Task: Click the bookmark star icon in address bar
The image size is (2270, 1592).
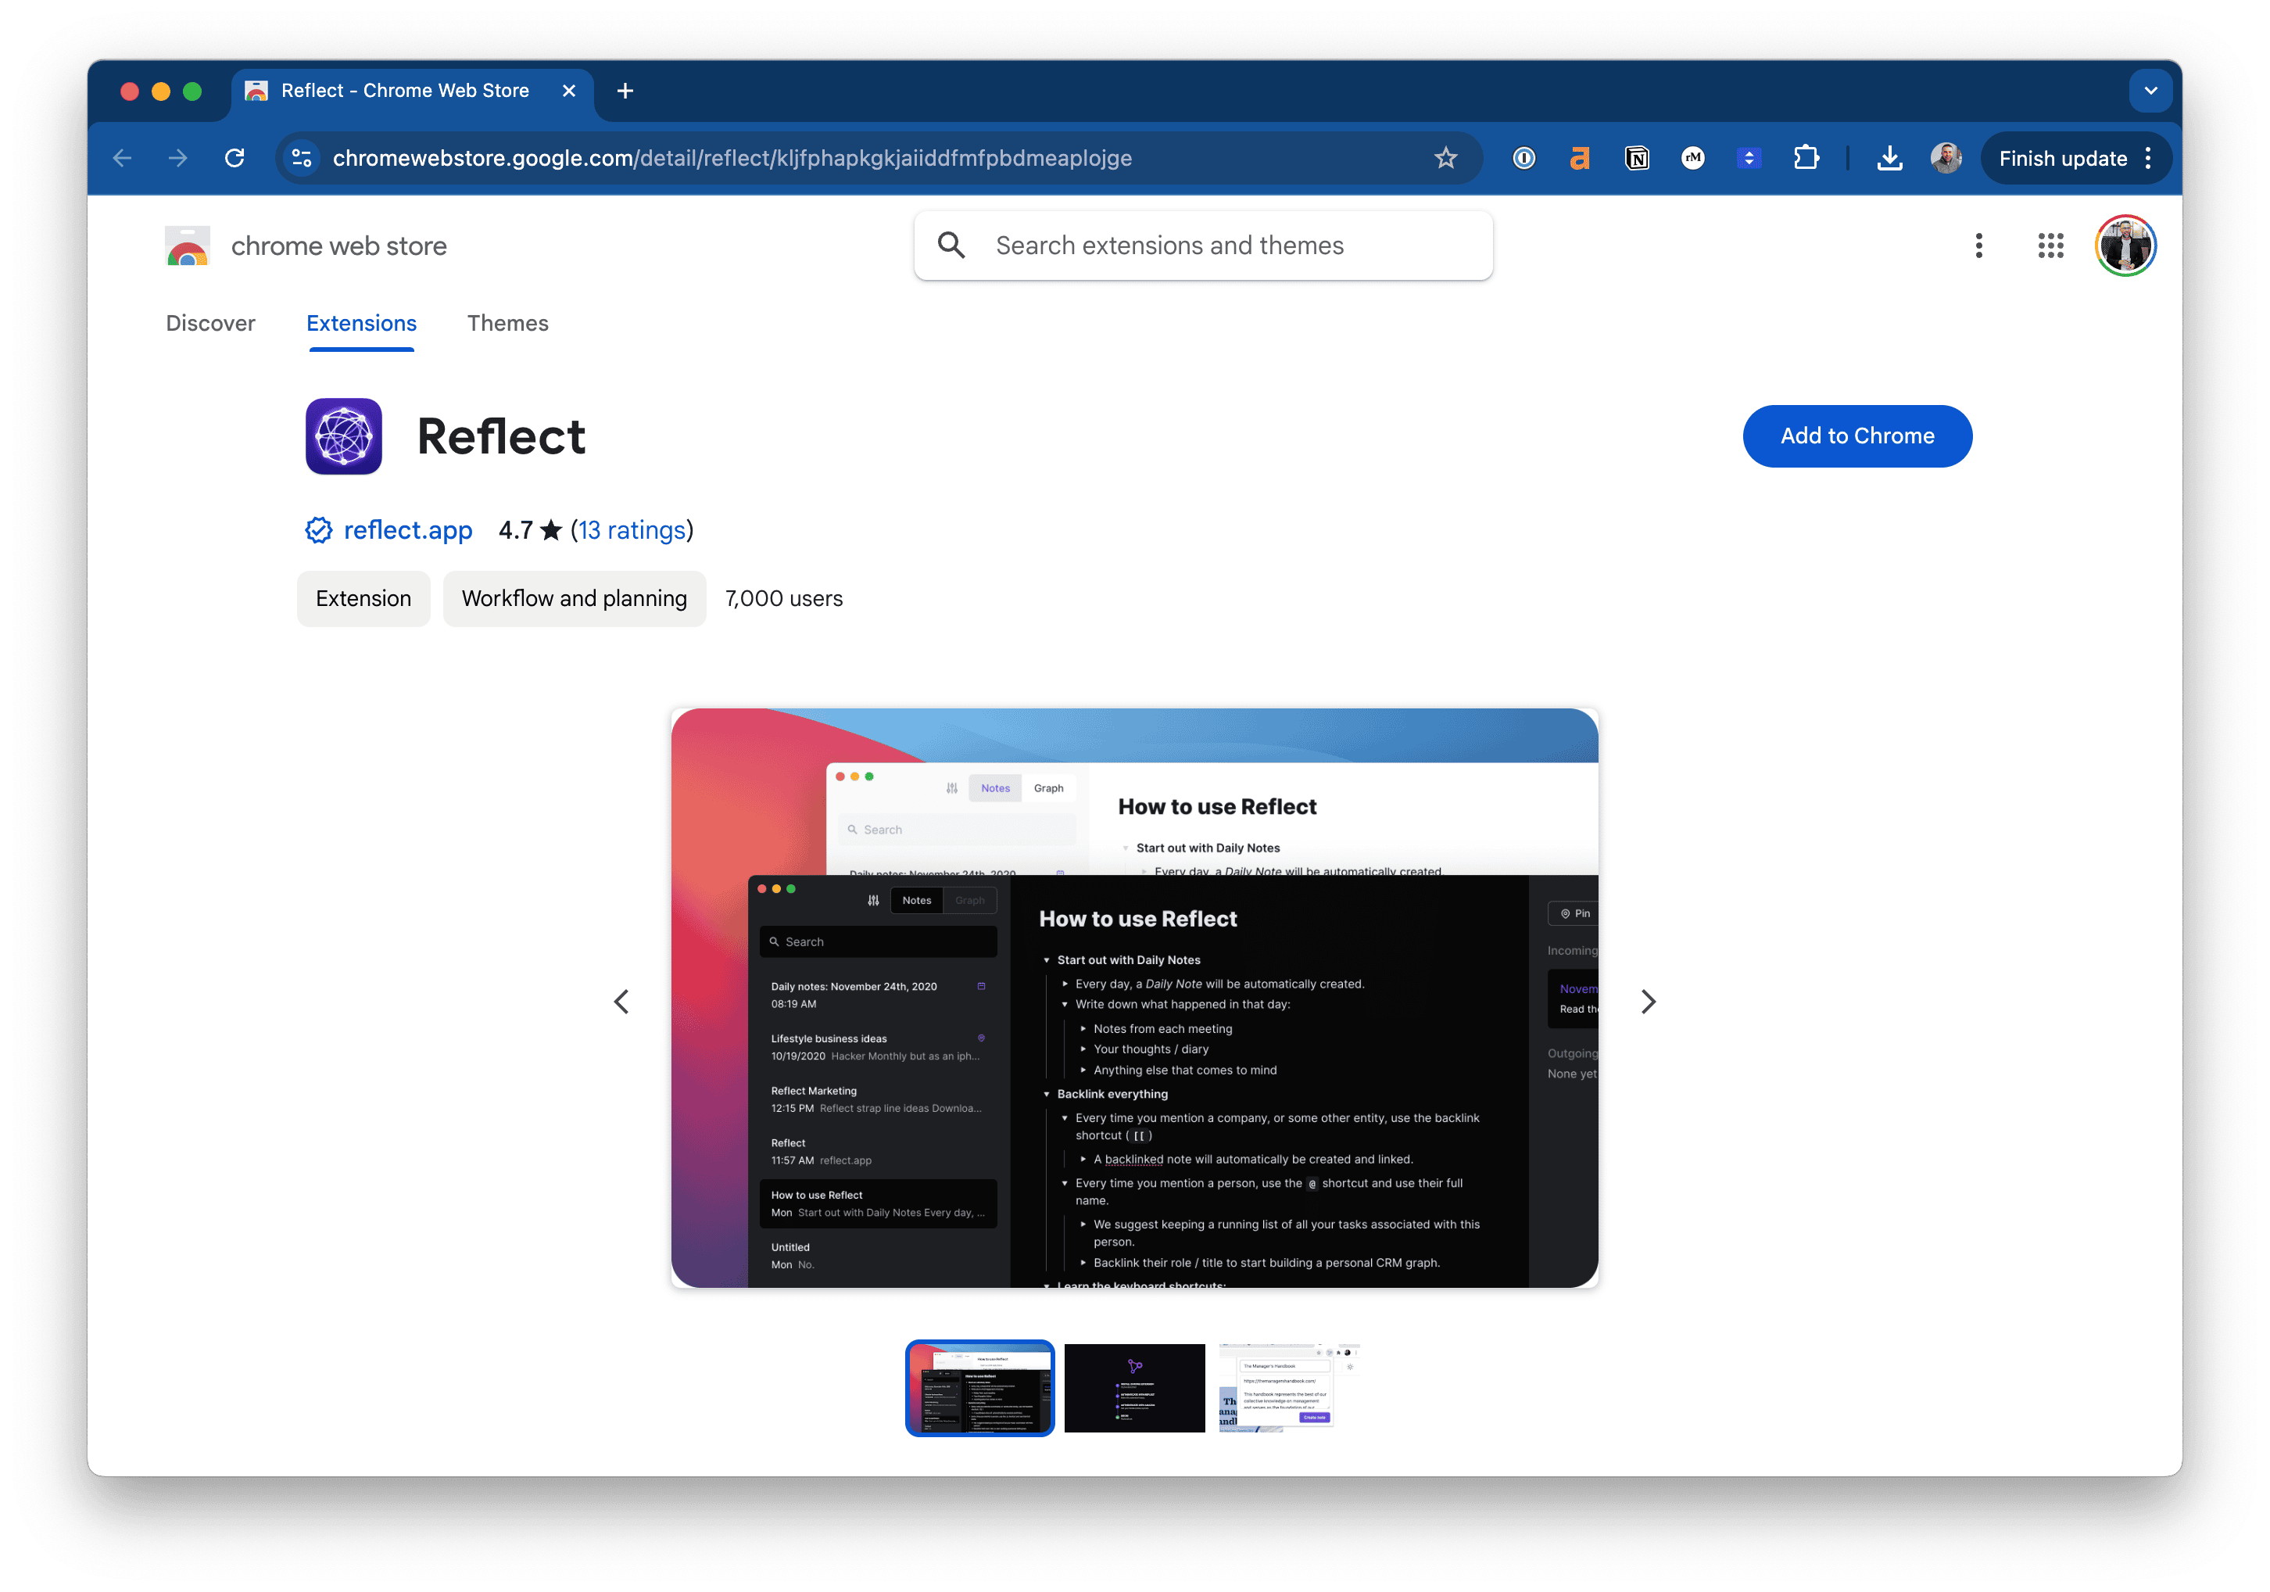Action: click(1445, 158)
